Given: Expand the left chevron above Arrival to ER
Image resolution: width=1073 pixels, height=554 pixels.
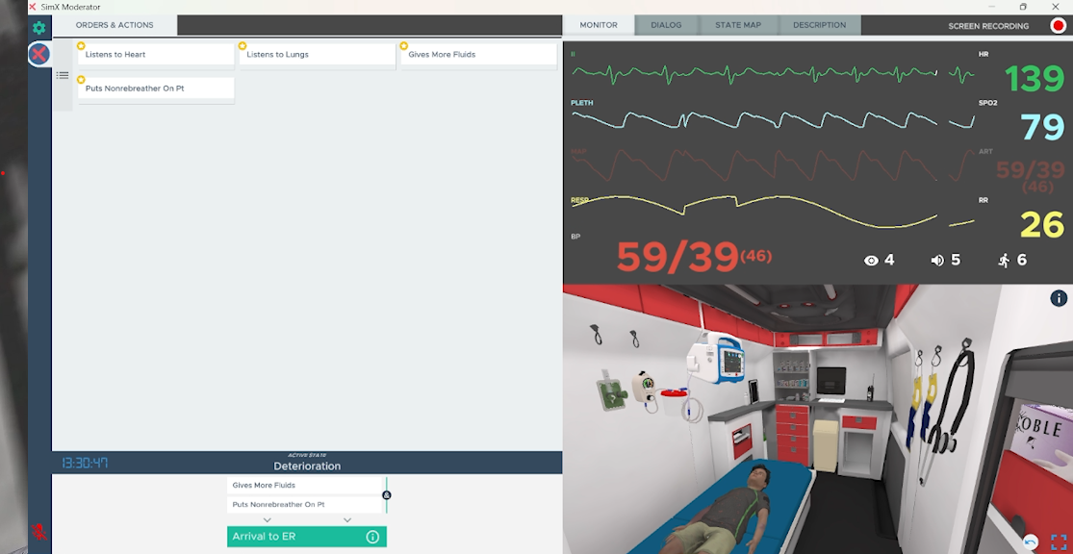Looking at the screenshot, I should 268,520.
